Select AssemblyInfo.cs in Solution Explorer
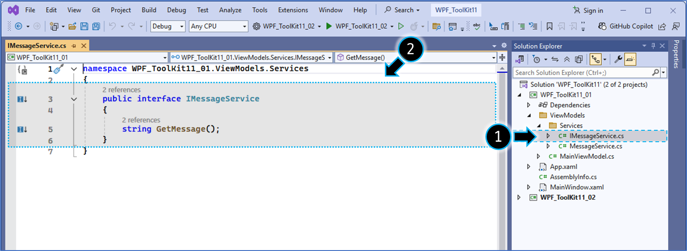The width and height of the screenshot is (687, 251). point(574,177)
